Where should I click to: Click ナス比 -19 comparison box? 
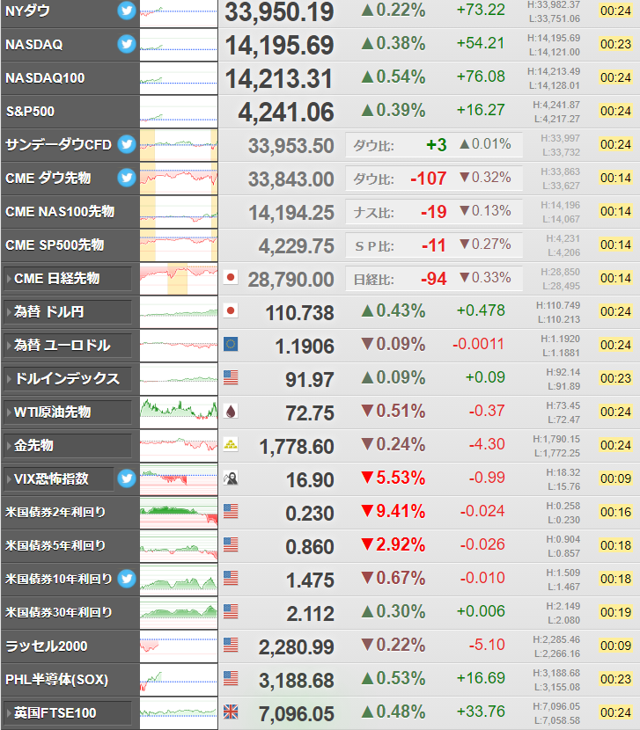coord(433,212)
